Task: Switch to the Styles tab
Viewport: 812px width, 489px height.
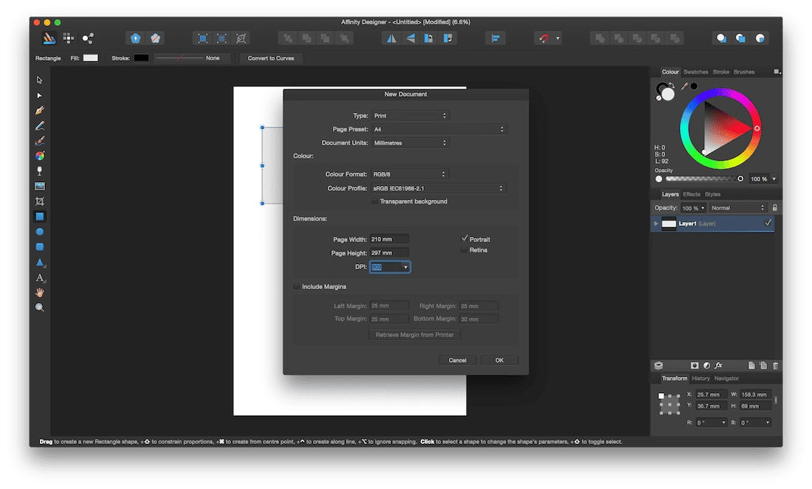Action: pos(712,195)
